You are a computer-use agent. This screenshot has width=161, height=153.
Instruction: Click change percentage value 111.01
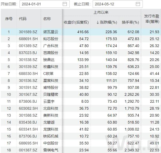pyautogui.click(x=112, y=81)
